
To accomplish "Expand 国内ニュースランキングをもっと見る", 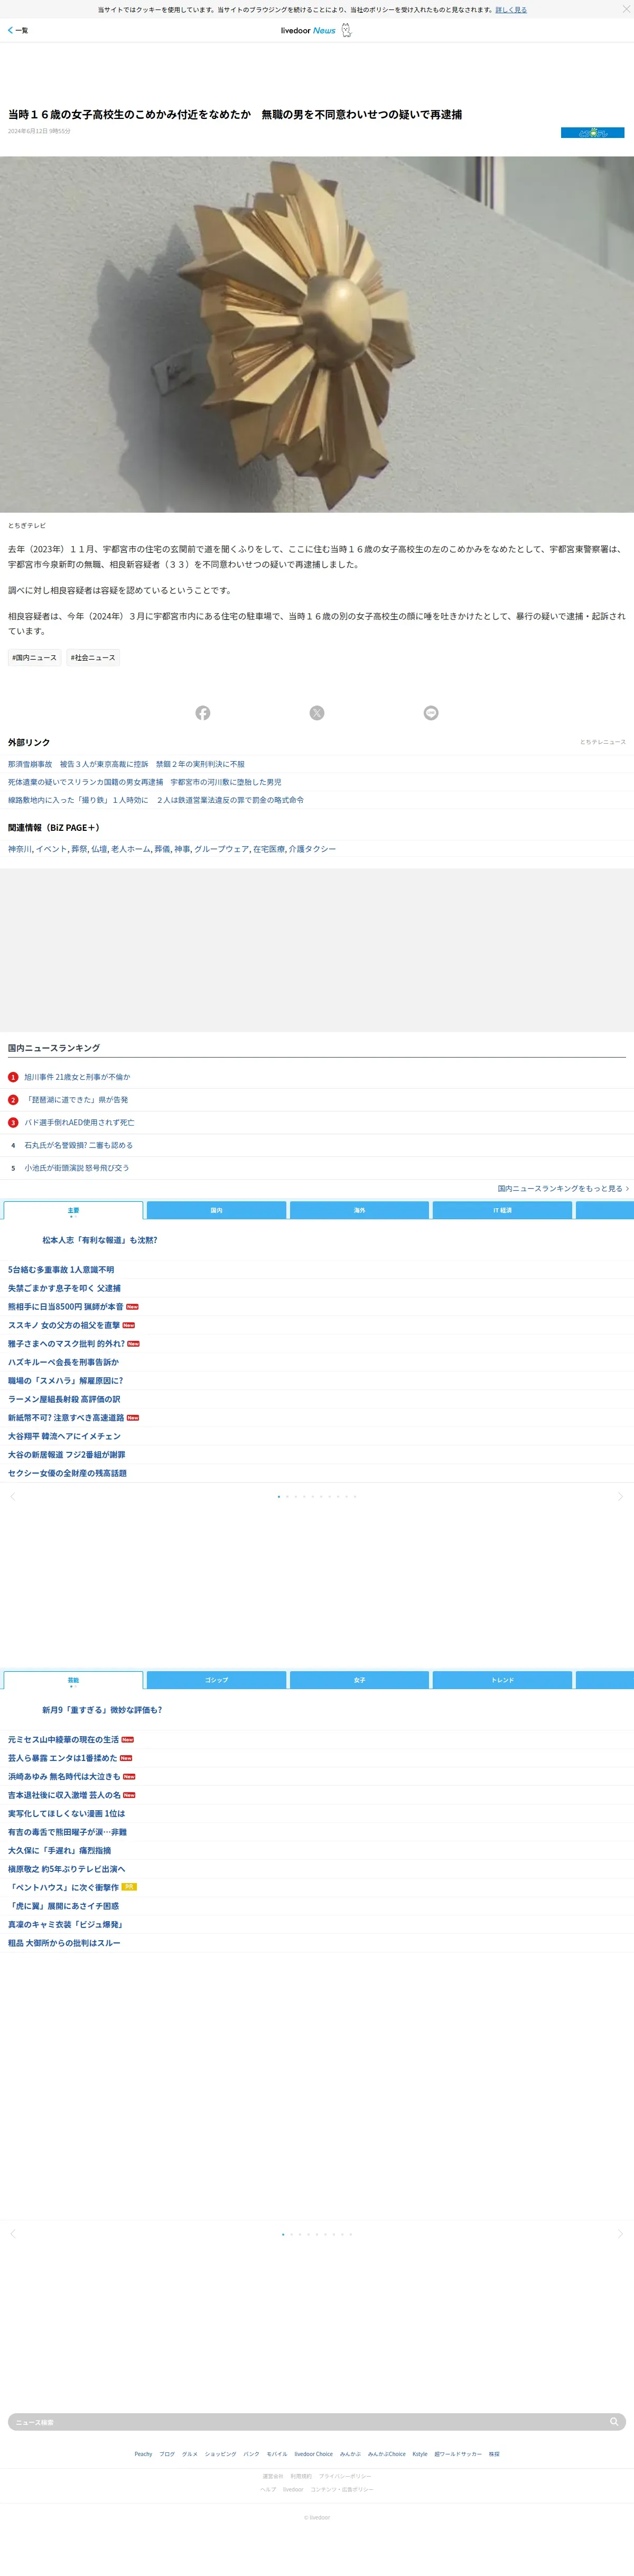I will pyautogui.click(x=563, y=1189).
